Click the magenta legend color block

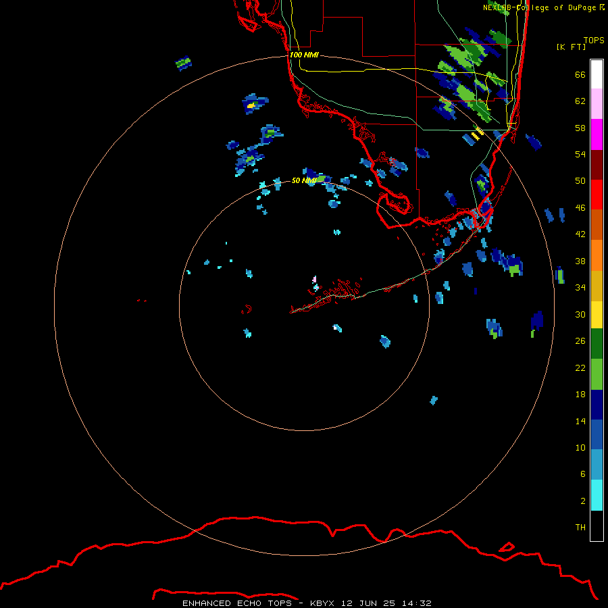(597, 134)
